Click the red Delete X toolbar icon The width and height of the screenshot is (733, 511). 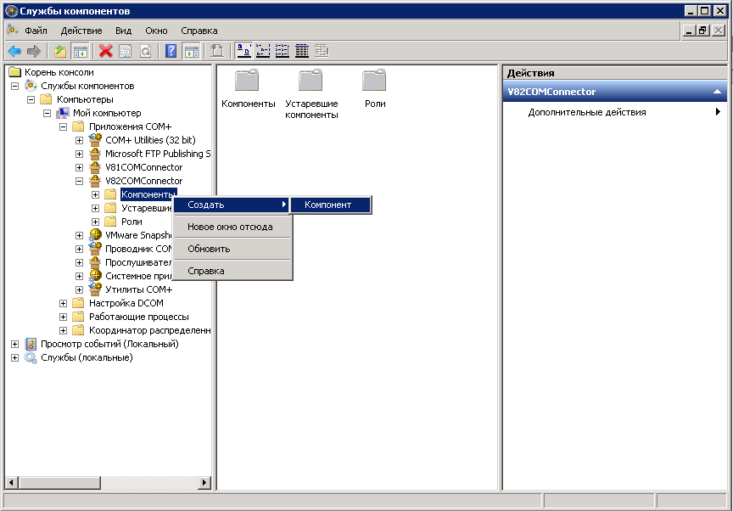tap(105, 51)
